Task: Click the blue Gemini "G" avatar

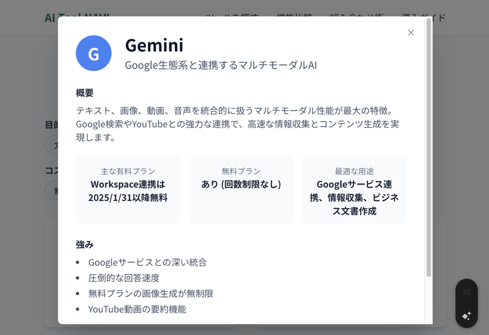Action: click(94, 53)
